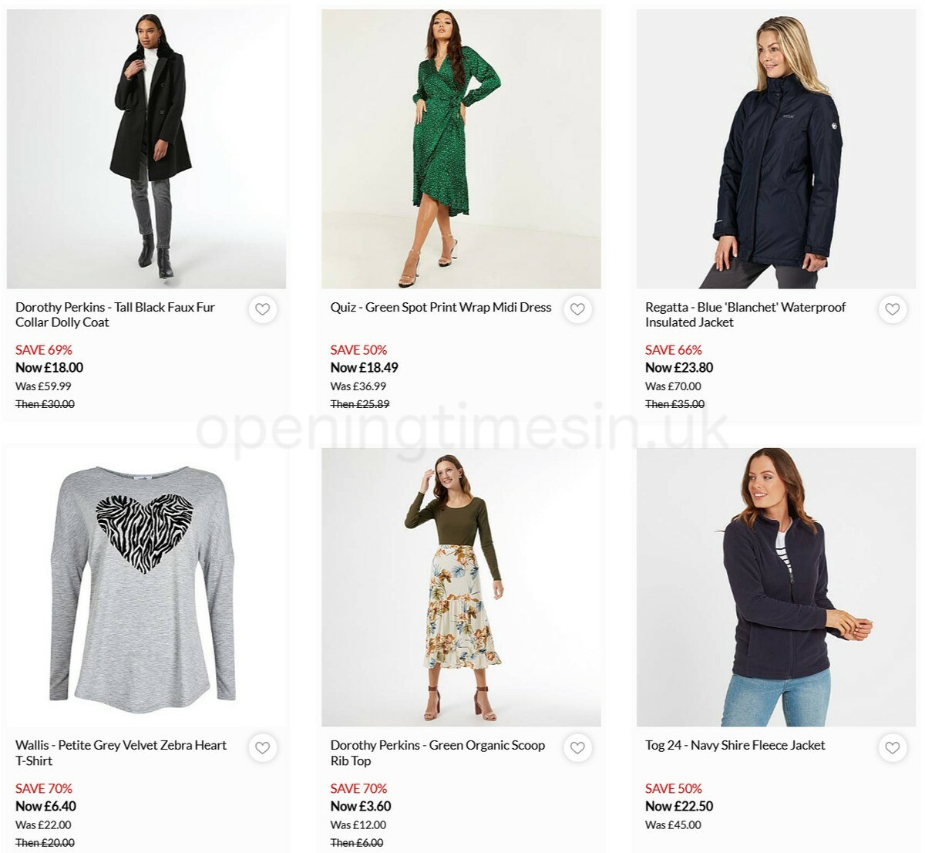This screenshot has height=853, width=925.
Task: Toggle wishlist heart on the Tog 24 Fleece Jacket
Action: [x=893, y=747]
